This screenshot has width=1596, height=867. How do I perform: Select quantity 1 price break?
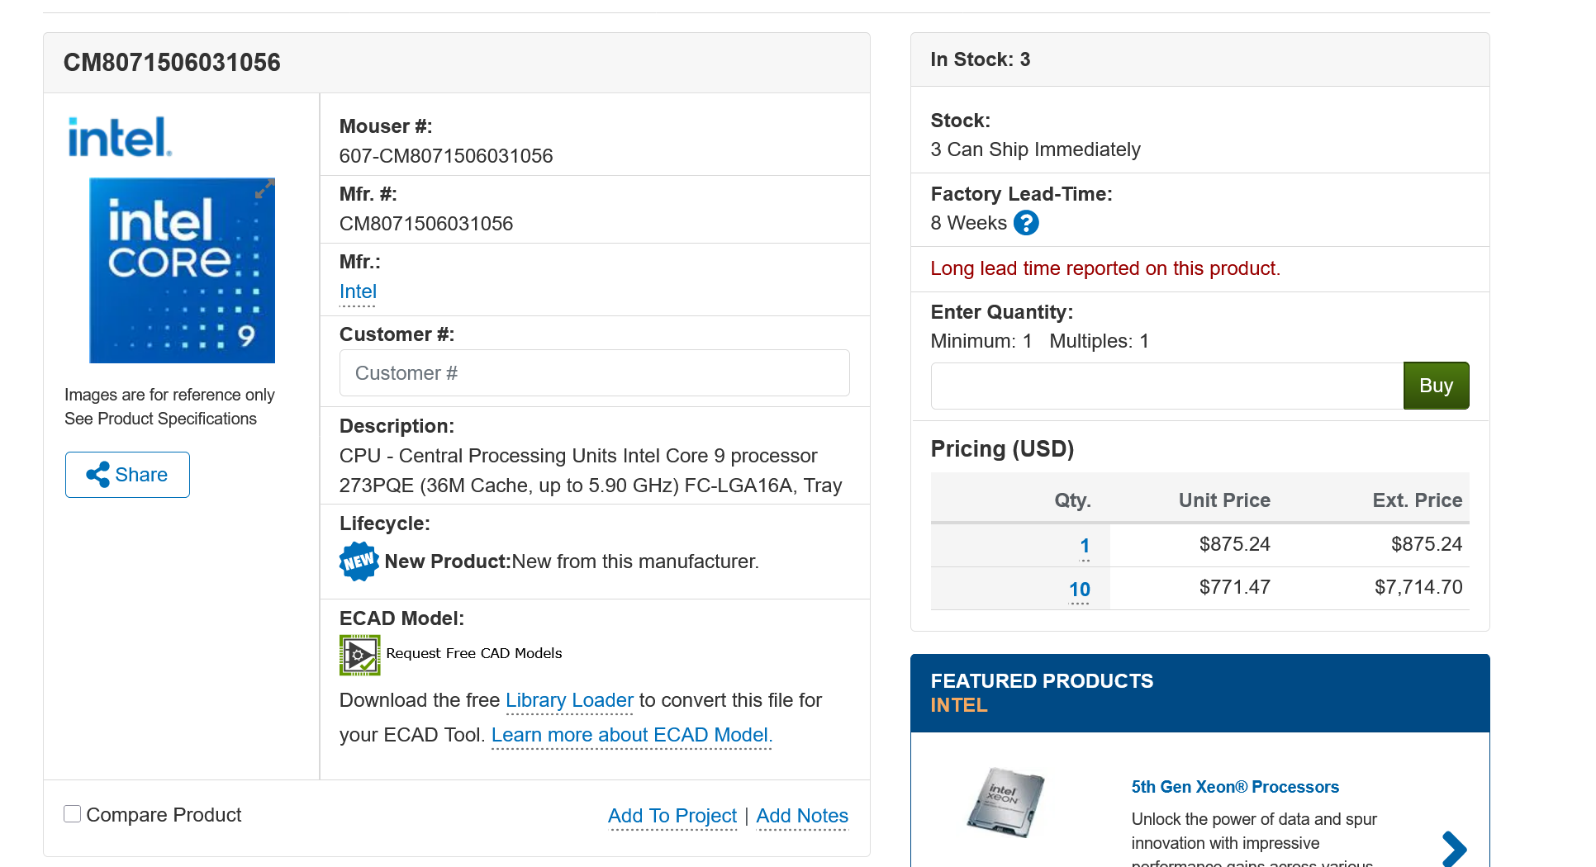pos(1084,546)
